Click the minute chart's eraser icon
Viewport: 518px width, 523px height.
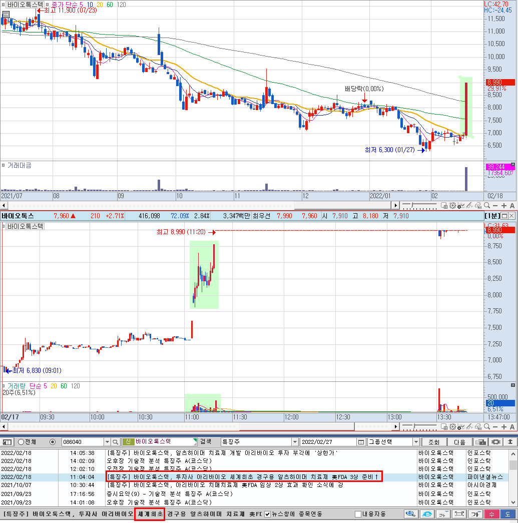tap(478, 426)
